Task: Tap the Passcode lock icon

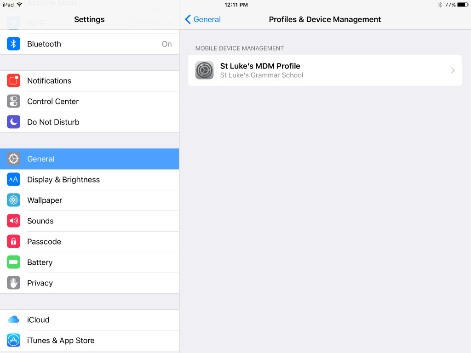Action: [13, 242]
